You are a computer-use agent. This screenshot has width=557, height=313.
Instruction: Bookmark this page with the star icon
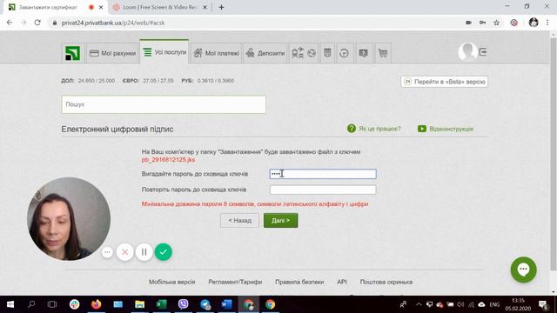[497, 23]
